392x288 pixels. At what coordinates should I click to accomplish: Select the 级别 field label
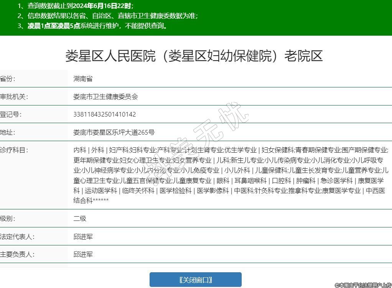pyautogui.click(x=8, y=219)
